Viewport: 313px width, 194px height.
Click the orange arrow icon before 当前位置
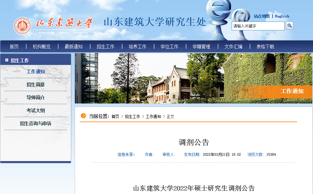tap(83, 116)
